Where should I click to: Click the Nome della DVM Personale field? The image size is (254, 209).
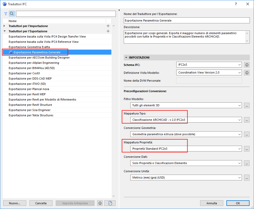point(209,81)
